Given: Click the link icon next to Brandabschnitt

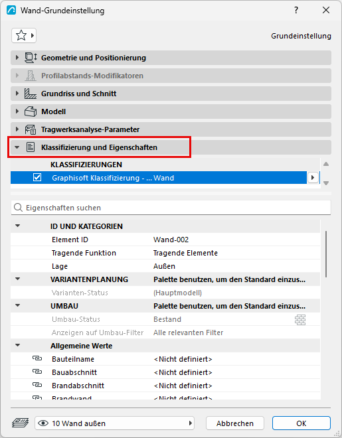Looking at the screenshot, I should pyautogui.click(x=37, y=385).
